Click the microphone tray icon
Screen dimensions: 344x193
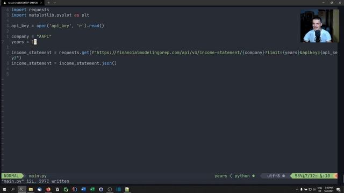pyautogui.click(x=302, y=189)
